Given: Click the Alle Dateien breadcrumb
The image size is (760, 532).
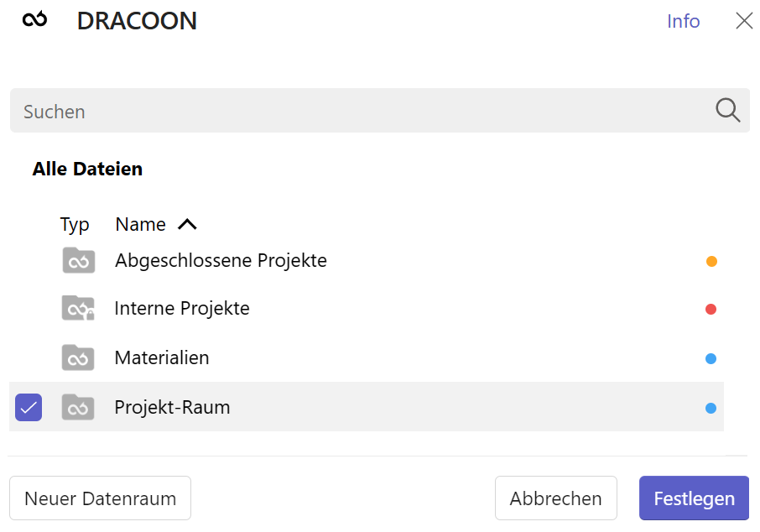Looking at the screenshot, I should (87, 169).
